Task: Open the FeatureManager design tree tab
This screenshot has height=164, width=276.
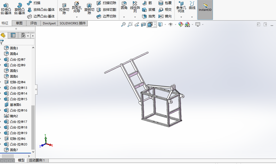Action: 3,35
